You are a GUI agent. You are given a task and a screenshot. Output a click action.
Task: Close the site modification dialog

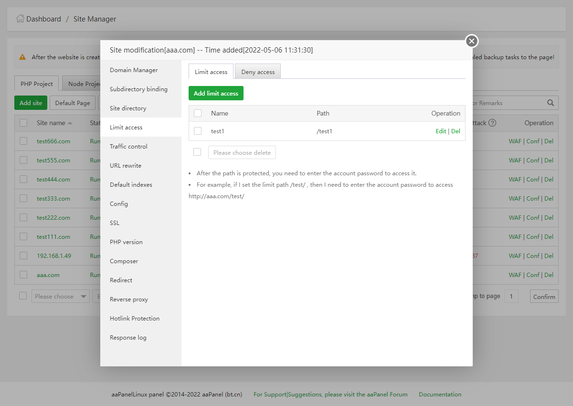tap(472, 41)
